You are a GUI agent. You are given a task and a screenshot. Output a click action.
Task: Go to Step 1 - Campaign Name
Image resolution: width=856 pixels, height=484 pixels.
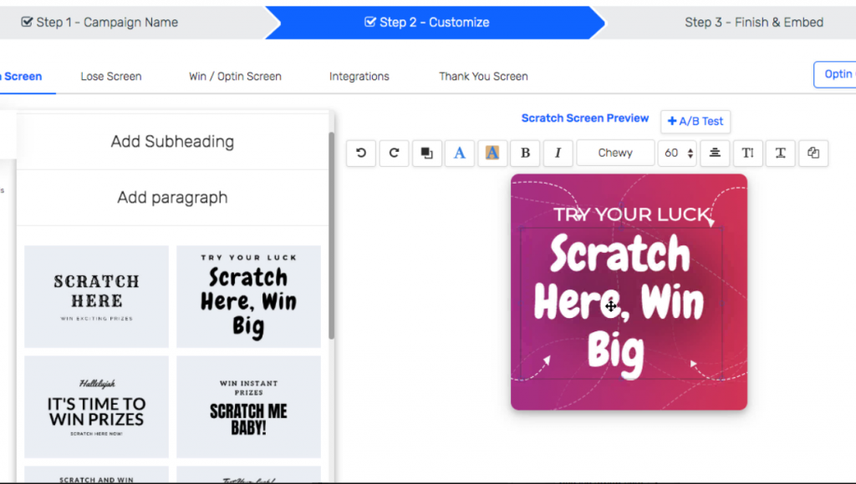pos(100,23)
